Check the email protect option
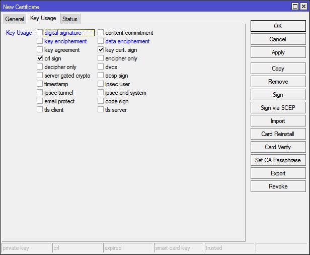This screenshot has width=310, height=255. point(40,101)
